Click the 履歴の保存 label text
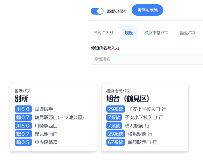 click(x=117, y=11)
